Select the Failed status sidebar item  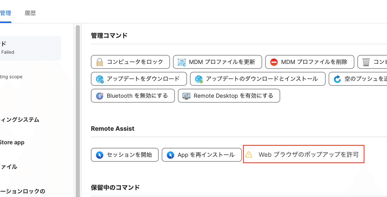[x=29, y=48]
